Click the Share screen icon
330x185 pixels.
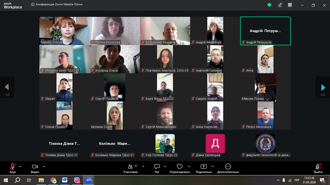(x=203, y=168)
